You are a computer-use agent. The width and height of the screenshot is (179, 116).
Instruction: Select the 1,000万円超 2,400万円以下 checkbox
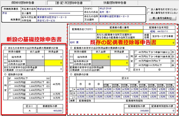(x=10, y=90)
